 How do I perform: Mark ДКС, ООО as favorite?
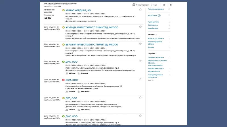[140, 97]
